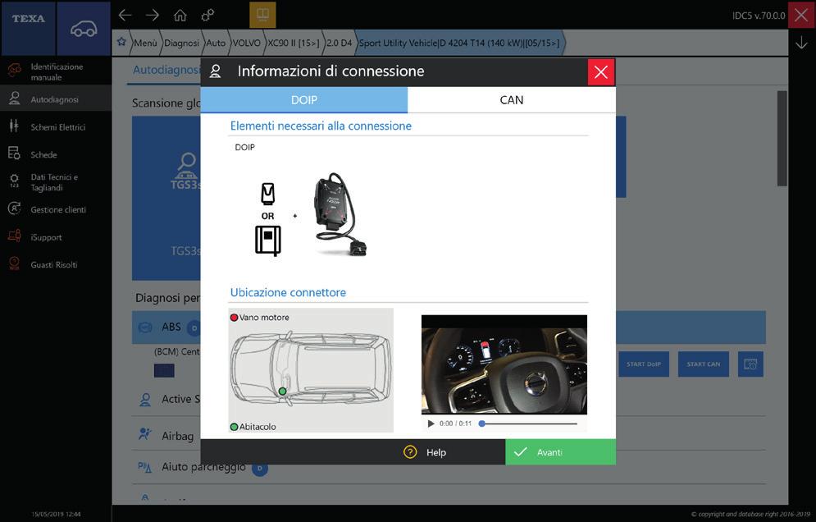Click the screenshot icon button beside START CAN
The image size is (816, 522).
(x=750, y=364)
